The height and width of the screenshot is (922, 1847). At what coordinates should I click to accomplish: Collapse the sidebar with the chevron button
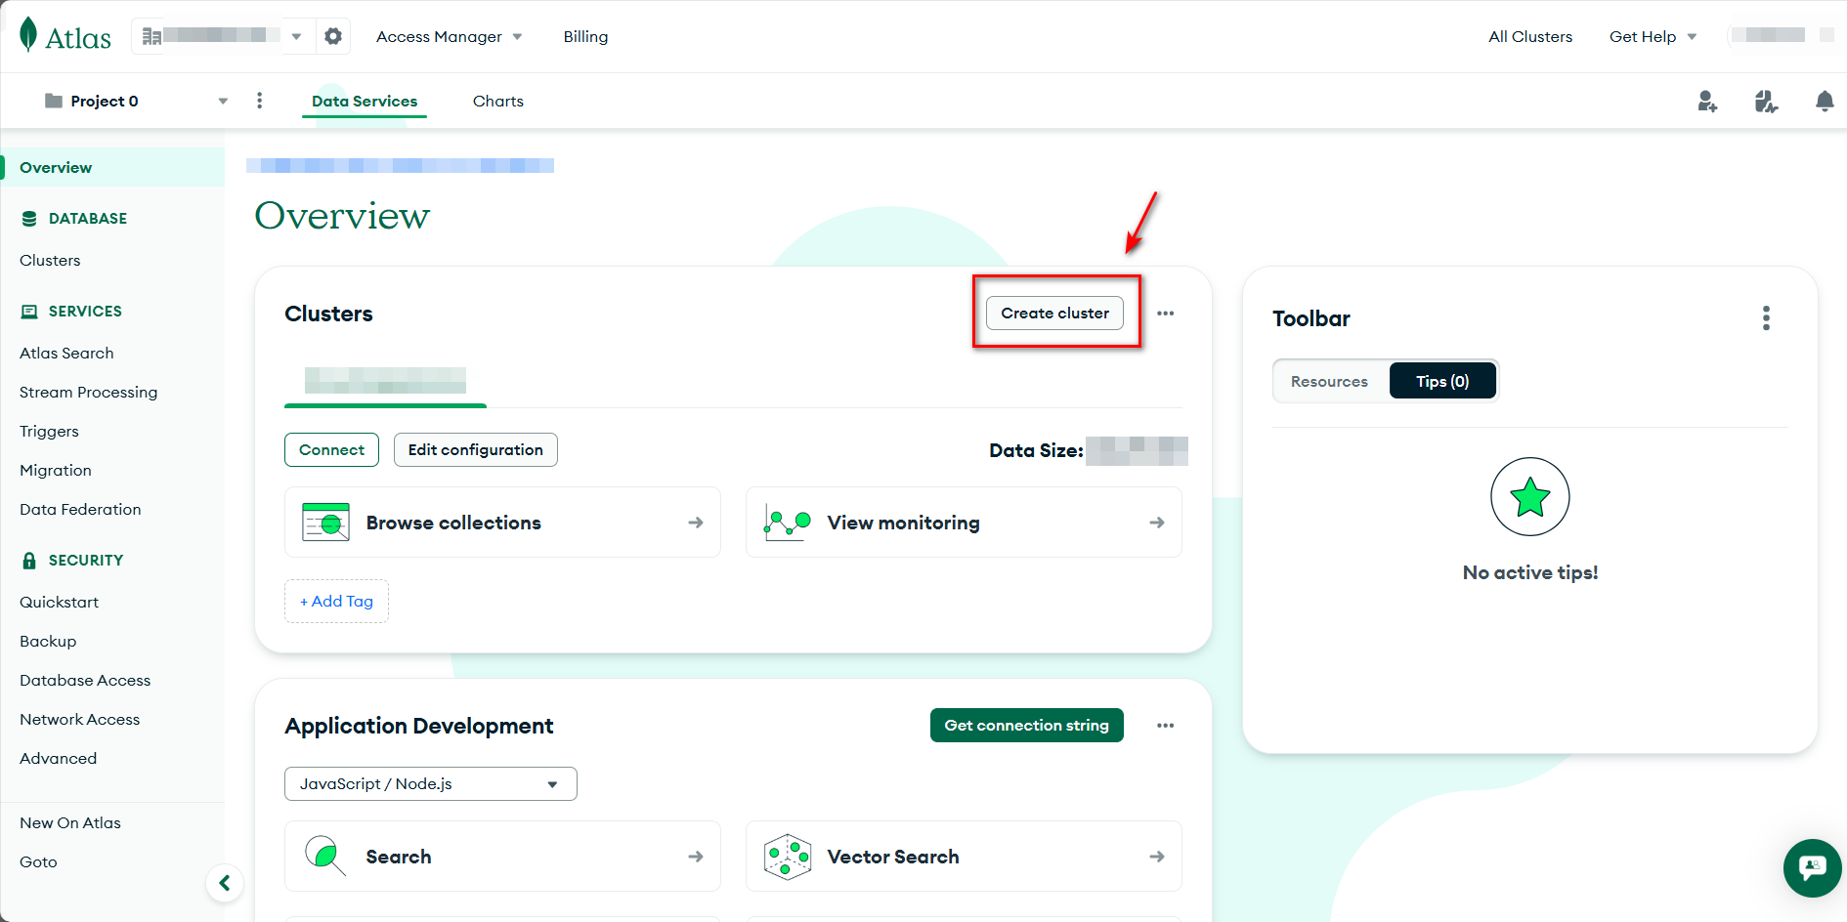(225, 883)
